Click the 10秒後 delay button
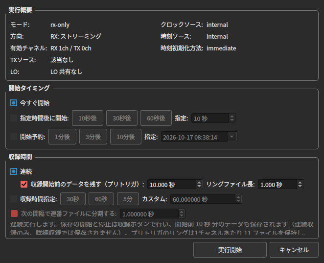Viewport: 324px width, 263px height. 88,118
